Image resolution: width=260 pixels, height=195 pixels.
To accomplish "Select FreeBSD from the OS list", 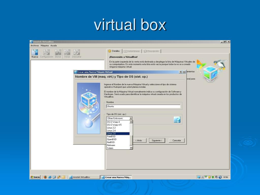I will [x=118, y=136].
